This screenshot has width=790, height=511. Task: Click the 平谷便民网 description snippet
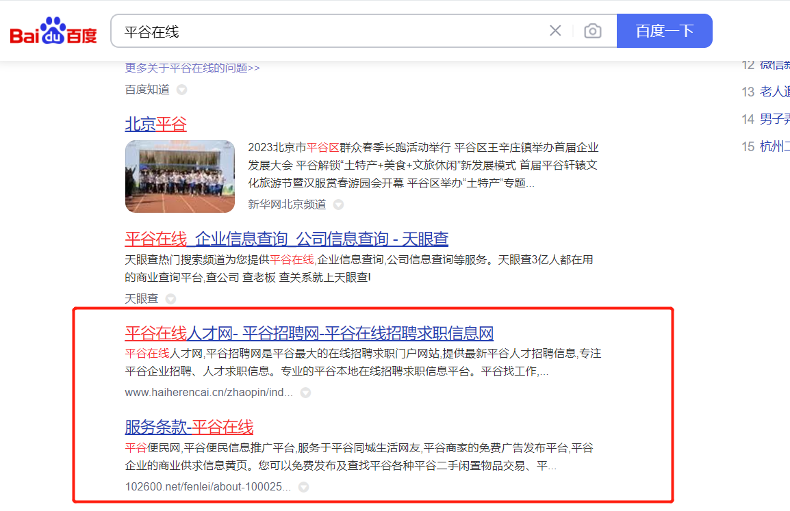[x=359, y=457]
